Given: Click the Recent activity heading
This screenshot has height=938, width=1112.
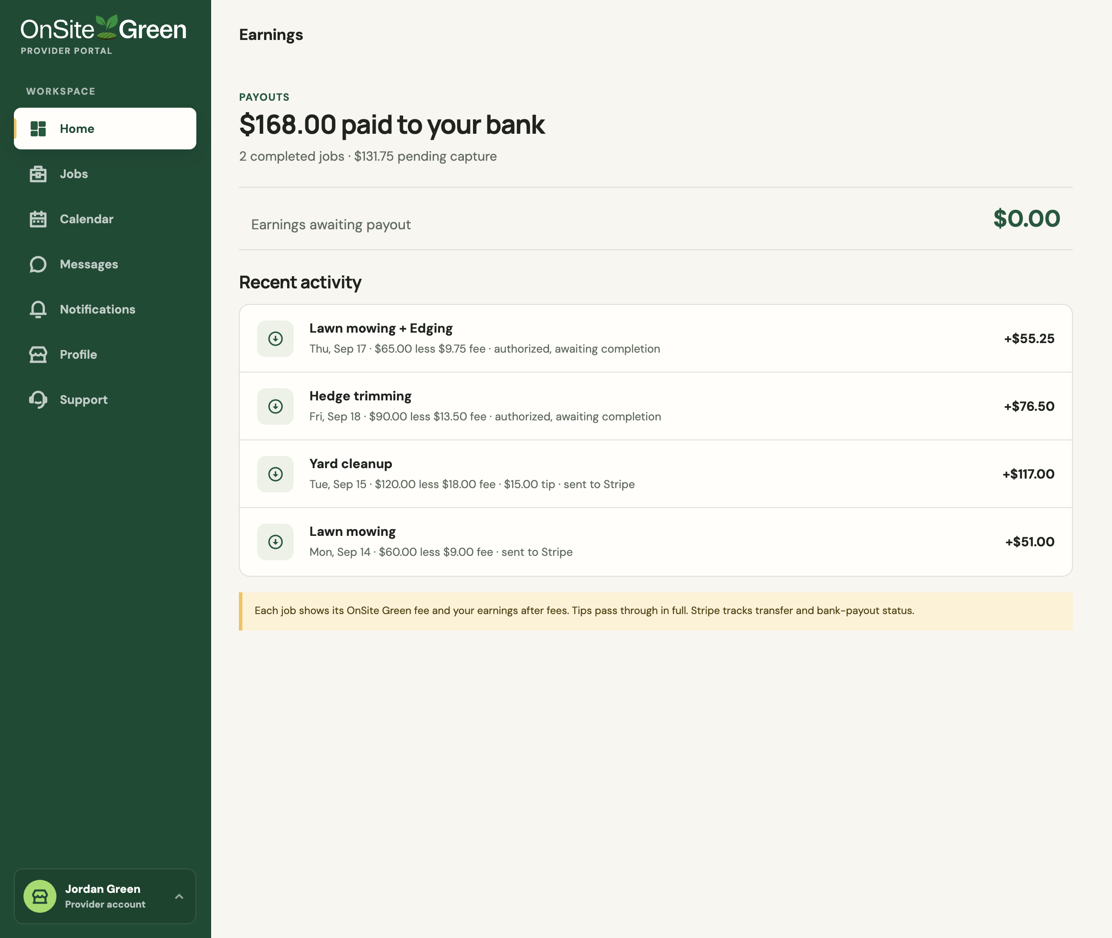Looking at the screenshot, I should click(x=300, y=282).
